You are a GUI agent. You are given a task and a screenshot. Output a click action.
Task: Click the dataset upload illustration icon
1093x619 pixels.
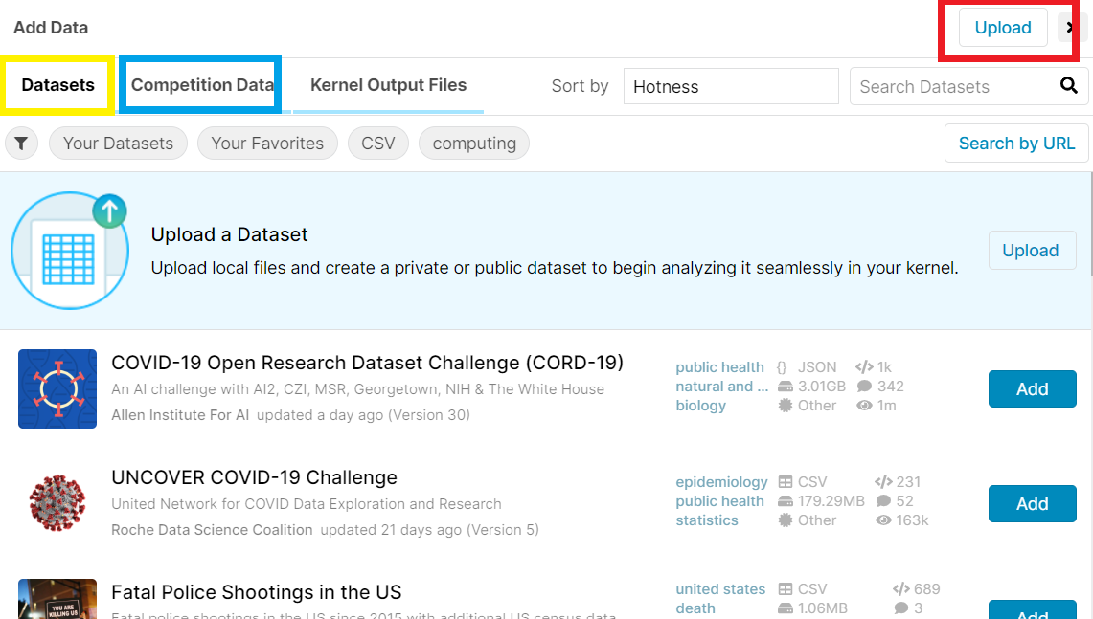[x=71, y=250]
